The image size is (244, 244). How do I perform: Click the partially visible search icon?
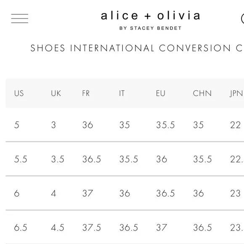[x=242, y=19]
